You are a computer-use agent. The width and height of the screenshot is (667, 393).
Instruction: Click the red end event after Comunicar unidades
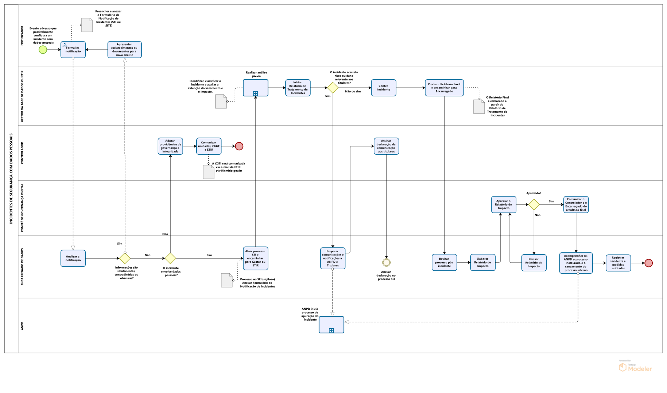click(239, 146)
